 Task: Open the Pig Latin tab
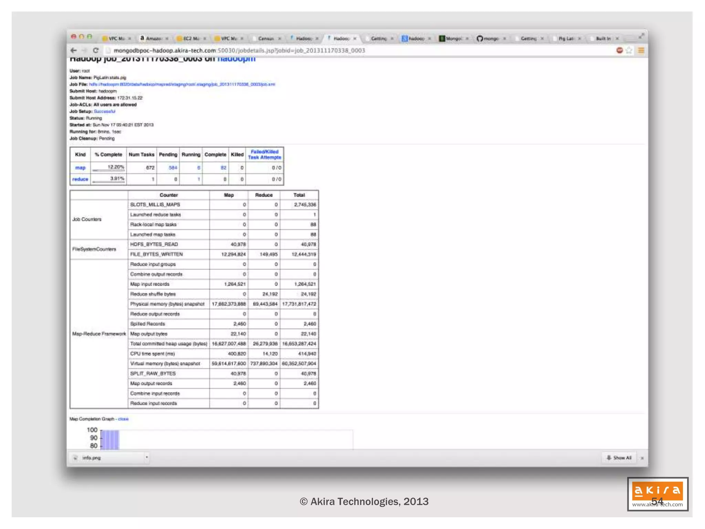click(x=566, y=39)
